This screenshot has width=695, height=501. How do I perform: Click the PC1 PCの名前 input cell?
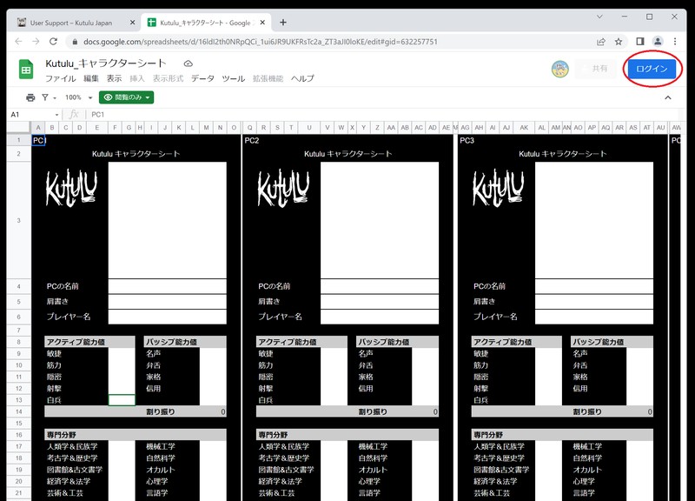pyautogui.click(x=167, y=286)
